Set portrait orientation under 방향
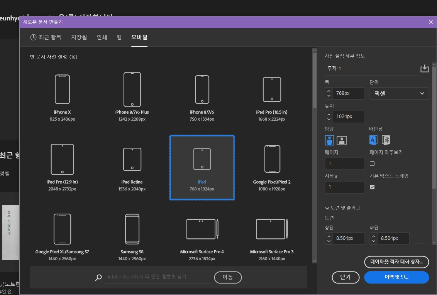This screenshot has height=295, width=437. point(329,140)
